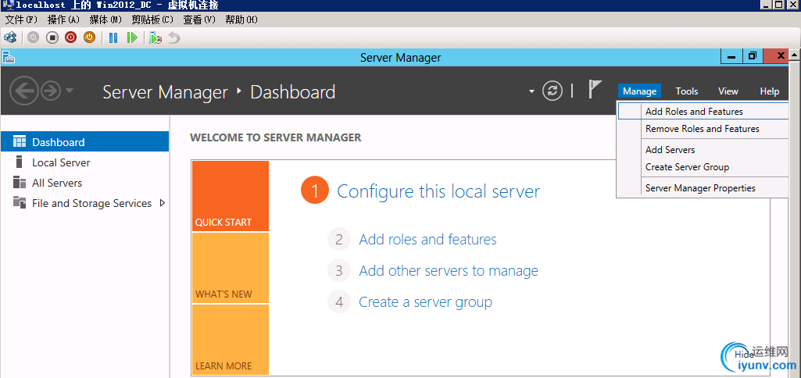Click the Dashboard grid icon in sidebar
This screenshot has height=378, width=801.
(x=20, y=142)
